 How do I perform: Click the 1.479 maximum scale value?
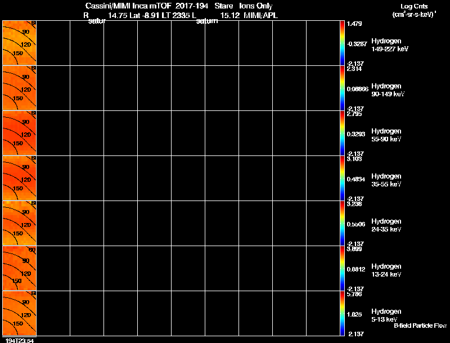[x=354, y=24]
